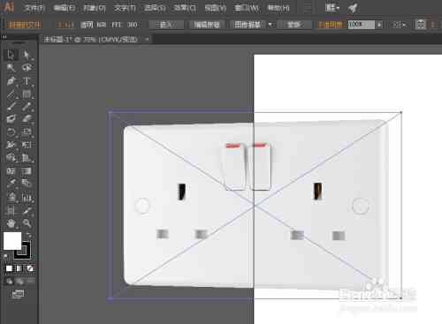Close the 未标题-1 document tab
This screenshot has width=442, height=324.
coord(147,39)
